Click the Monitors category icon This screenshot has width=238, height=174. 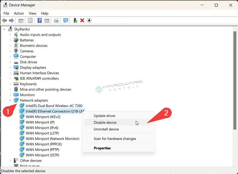pos(16,95)
